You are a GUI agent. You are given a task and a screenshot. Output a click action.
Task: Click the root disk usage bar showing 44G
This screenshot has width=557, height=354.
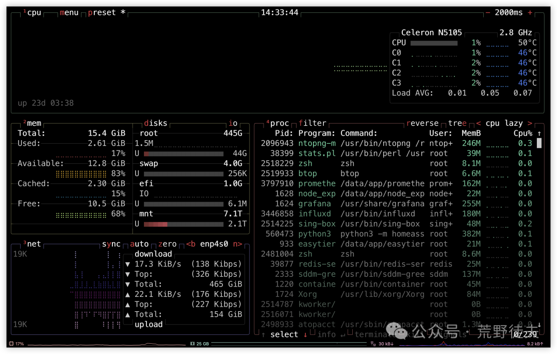[x=184, y=154]
